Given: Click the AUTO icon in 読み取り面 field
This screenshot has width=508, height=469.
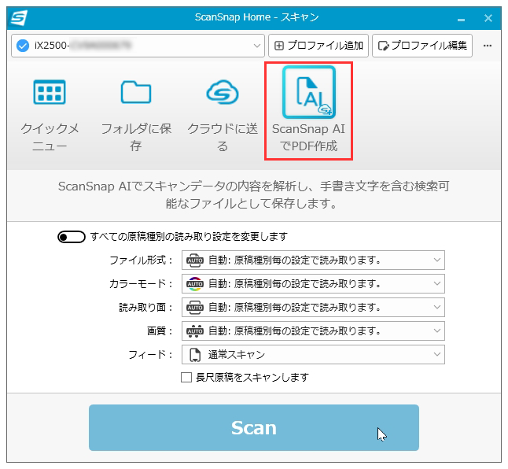Looking at the screenshot, I should [195, 308].
